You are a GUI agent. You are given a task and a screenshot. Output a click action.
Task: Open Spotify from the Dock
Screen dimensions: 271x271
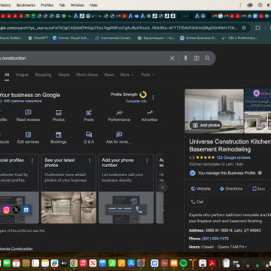pos(184,263)
